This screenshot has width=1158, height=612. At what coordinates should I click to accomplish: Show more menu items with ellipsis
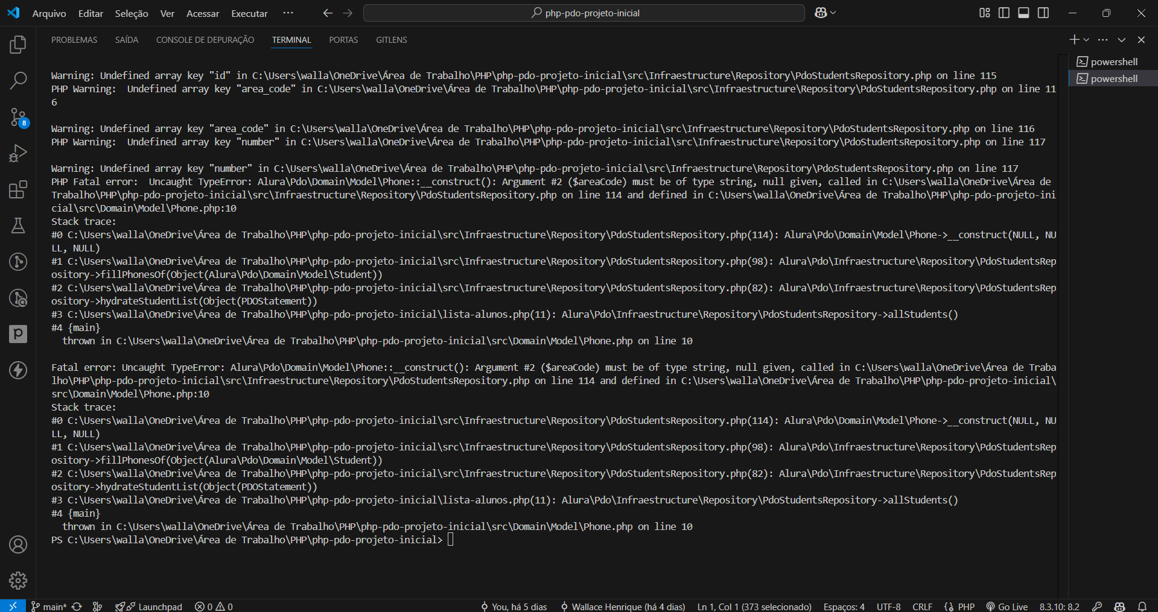click(x=288, y=13)
